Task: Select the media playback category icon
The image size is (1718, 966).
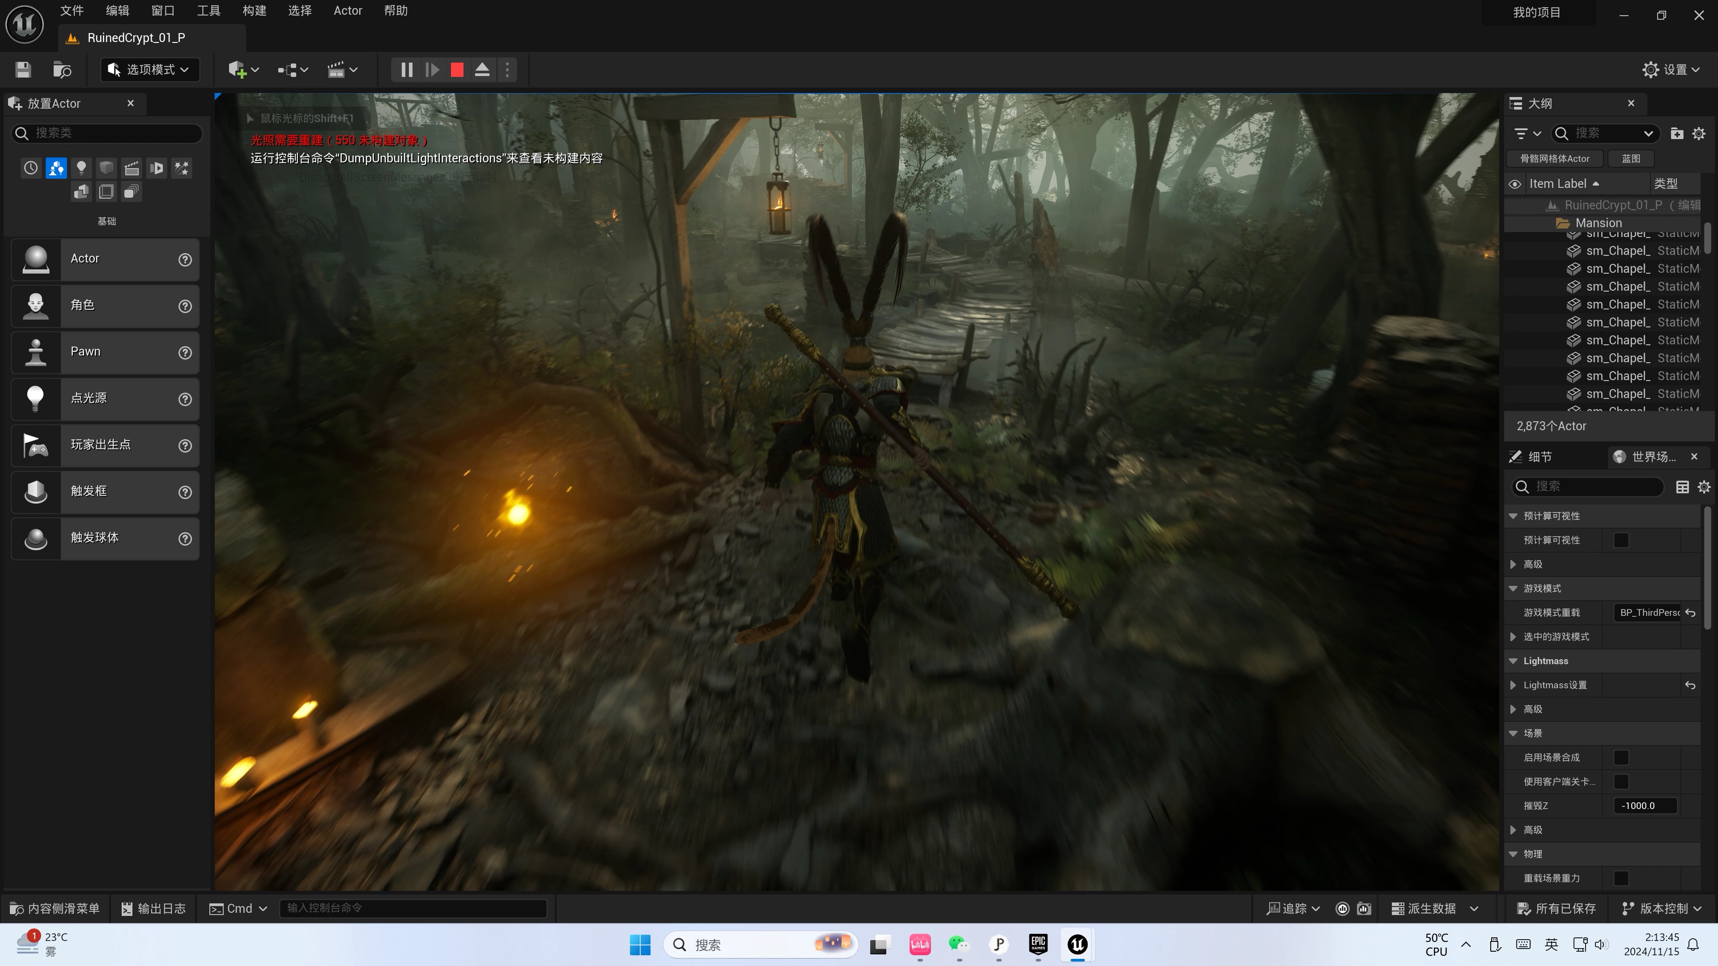Action: click(157, 168)
